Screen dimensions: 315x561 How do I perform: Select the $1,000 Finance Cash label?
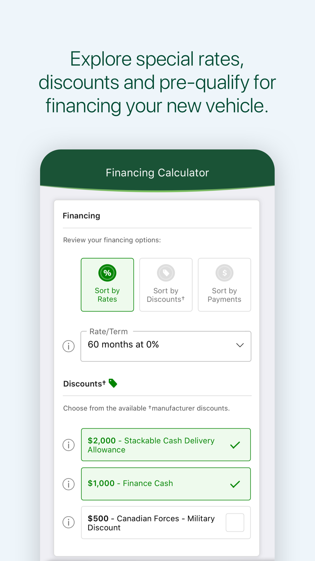click(130, 483)
